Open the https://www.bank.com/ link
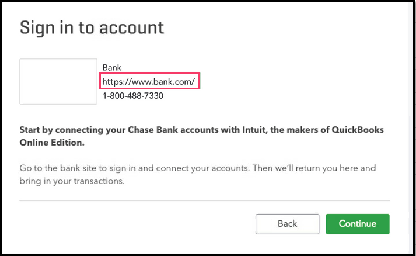The height and width of the screenshot is (256, 416). click(x=149, y=82)
